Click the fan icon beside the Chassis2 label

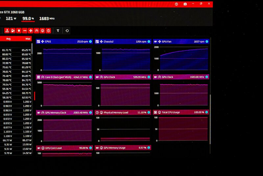pos(101,42)
